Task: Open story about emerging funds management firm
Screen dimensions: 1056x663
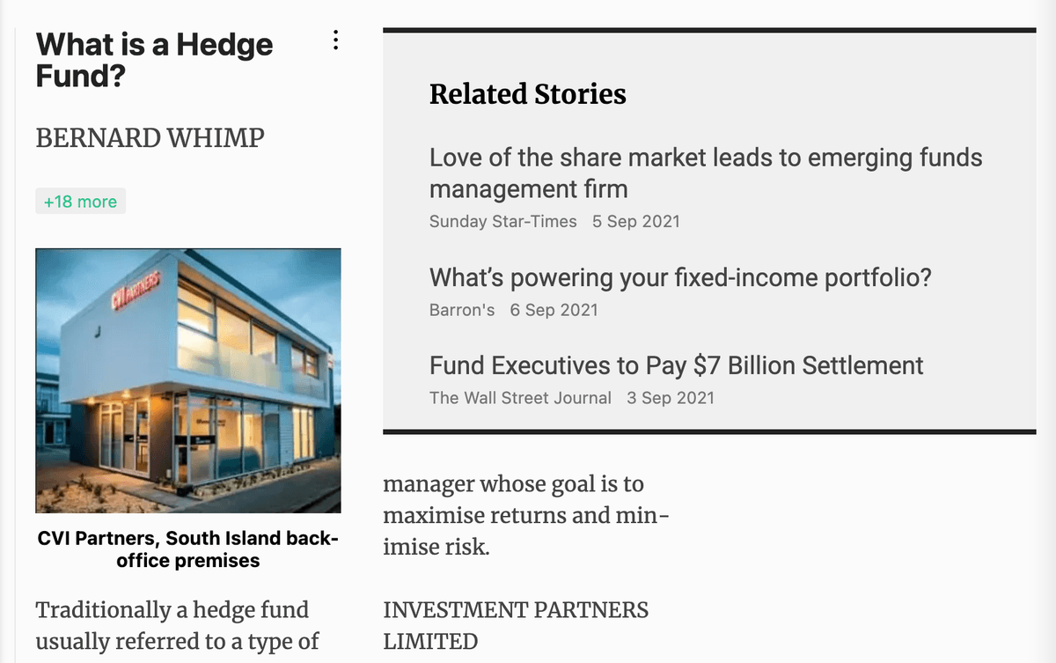Action: (705, 173)
